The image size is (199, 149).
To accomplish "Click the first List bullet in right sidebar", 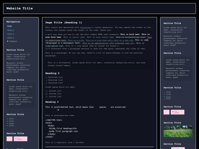I will (168, 92).
